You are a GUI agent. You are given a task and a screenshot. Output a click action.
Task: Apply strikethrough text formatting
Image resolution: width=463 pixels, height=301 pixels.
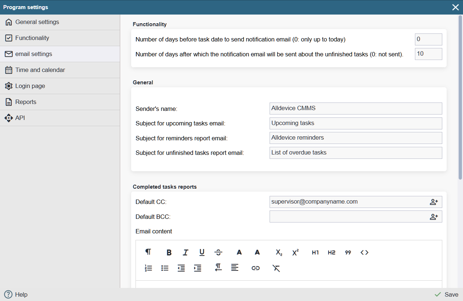(218, 253)
